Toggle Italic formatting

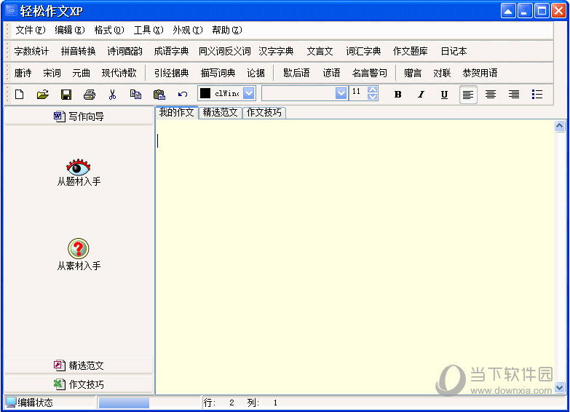click(421, 95)
